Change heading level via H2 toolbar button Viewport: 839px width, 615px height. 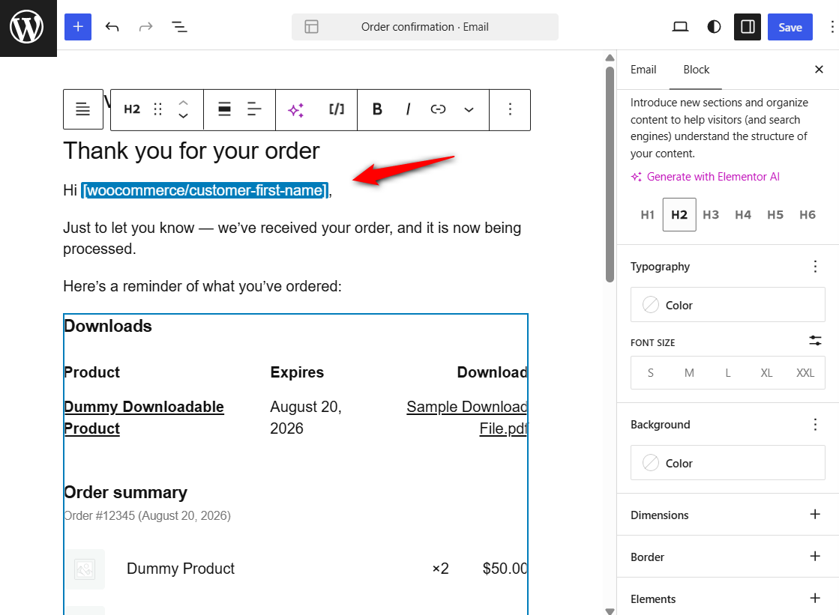click(x=132, y=109)
